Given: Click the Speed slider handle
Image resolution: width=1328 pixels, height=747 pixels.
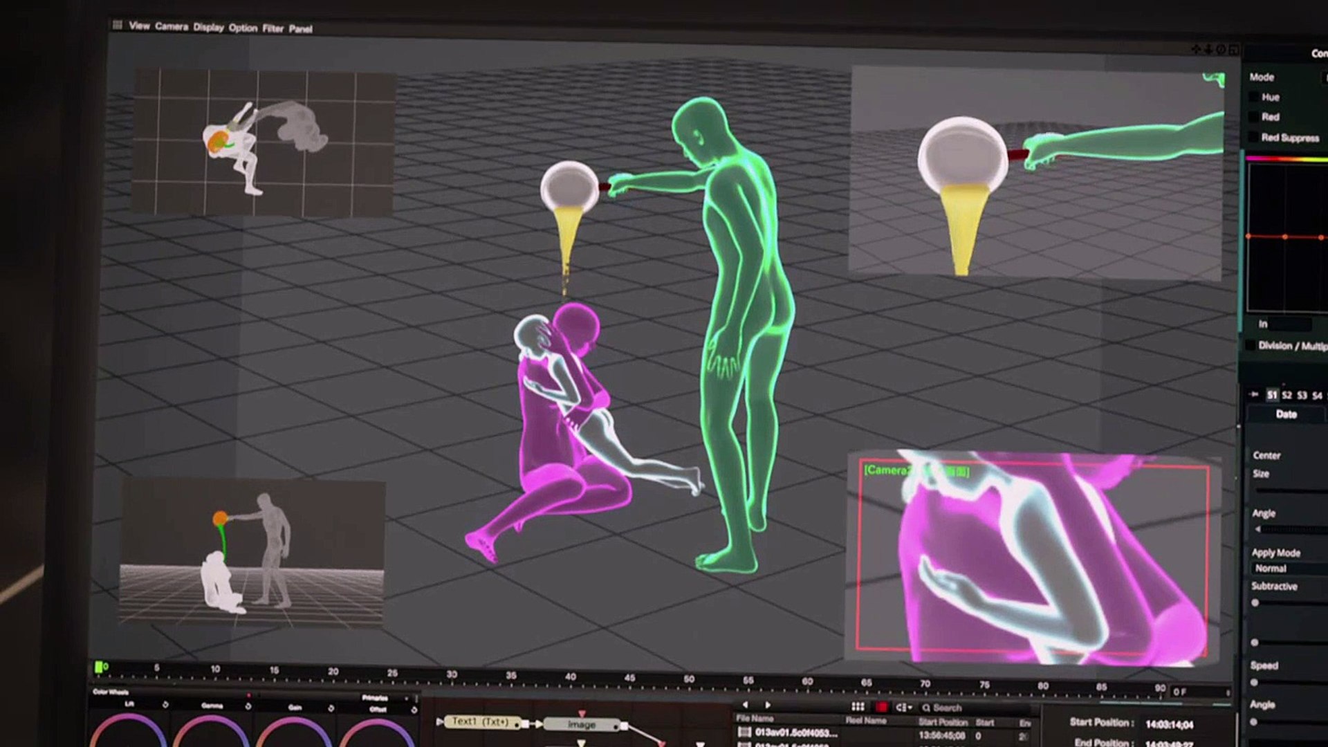Looking at the screenshot, I should pyautogui.click(x=1255, y=683).
